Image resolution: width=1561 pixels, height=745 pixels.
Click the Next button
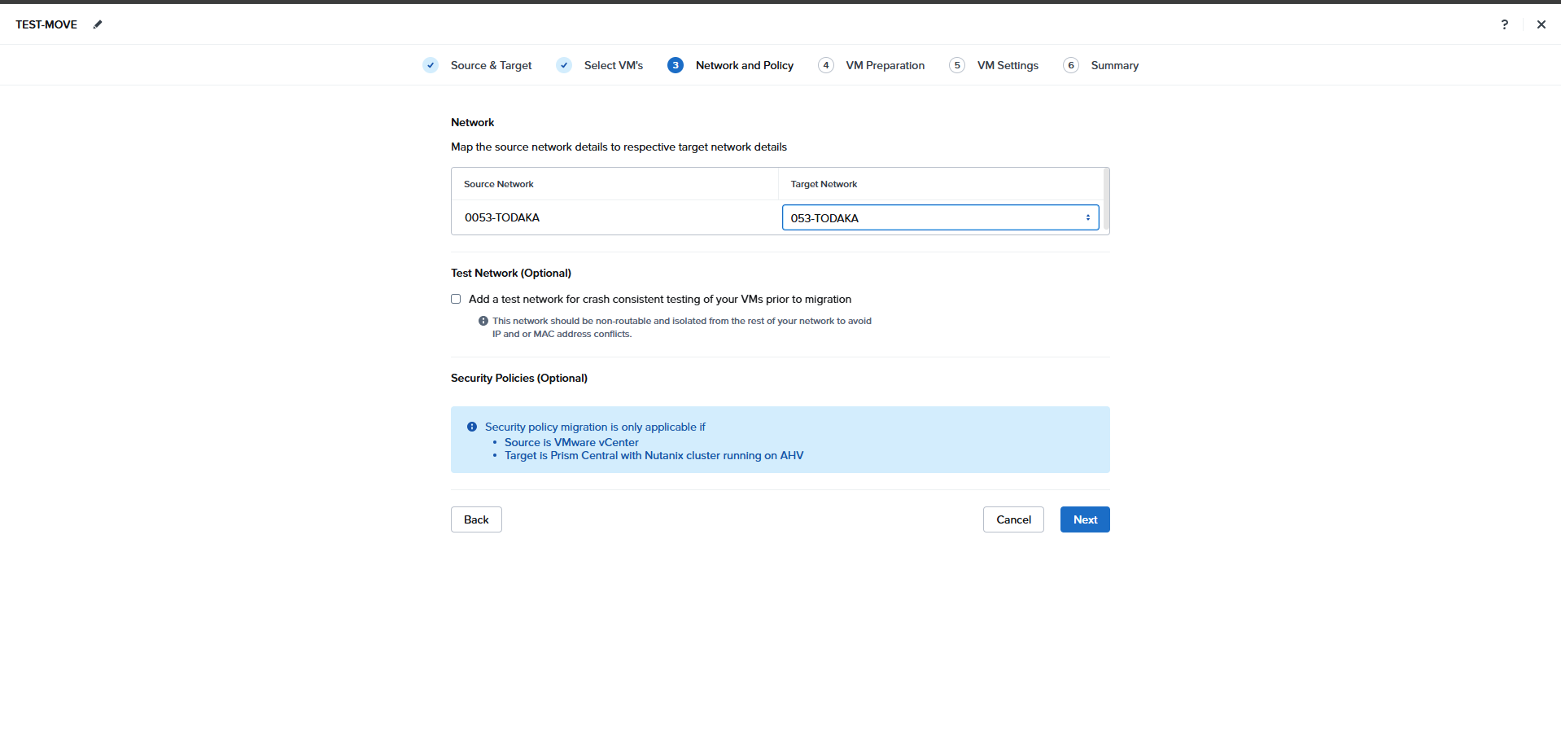point(1085,519)
